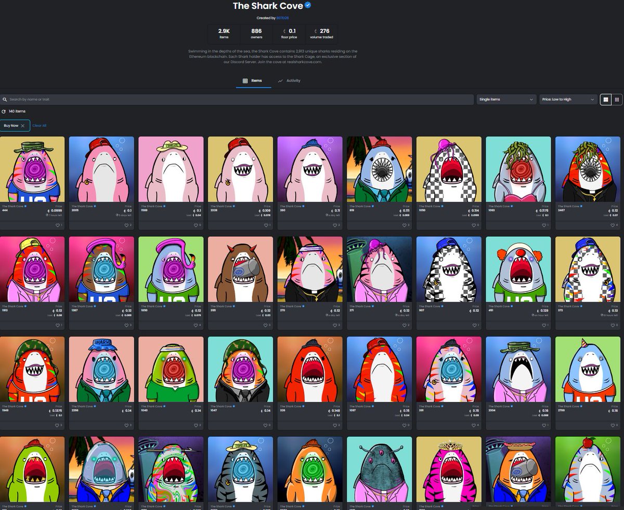
Task: Open checkered shark 1050 thumbnail
Action: [449, 169]
